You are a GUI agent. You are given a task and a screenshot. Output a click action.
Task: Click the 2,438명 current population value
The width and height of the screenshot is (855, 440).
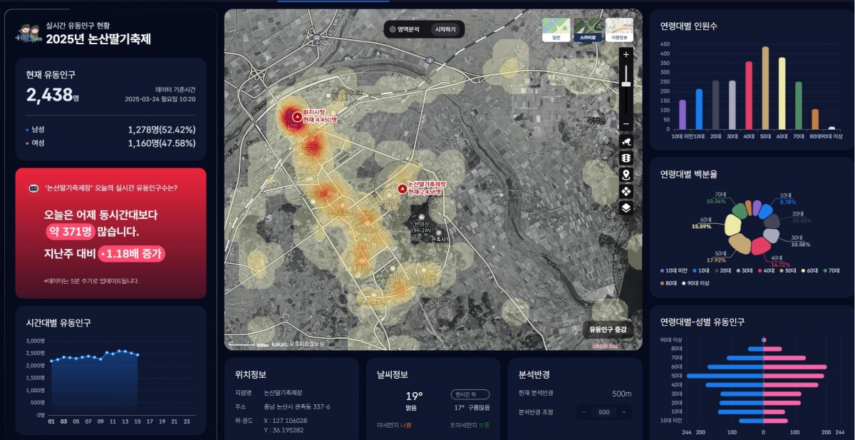tap(53, 95)
